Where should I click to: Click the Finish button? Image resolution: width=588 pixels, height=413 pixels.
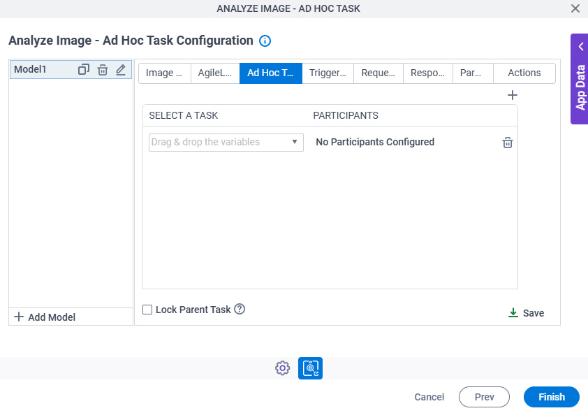pos(551,397)
